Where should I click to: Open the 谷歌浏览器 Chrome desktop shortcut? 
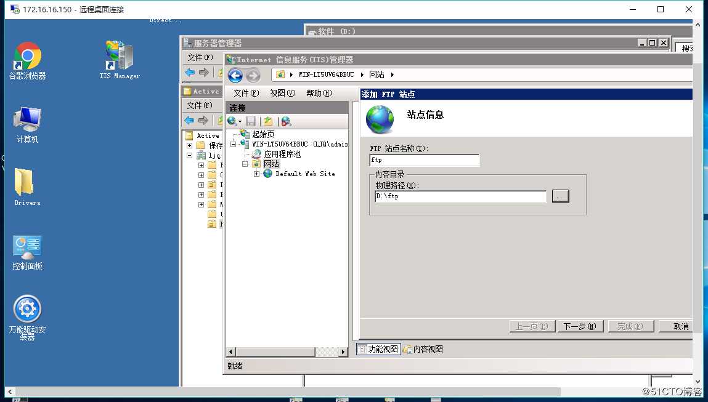[27, 61]
